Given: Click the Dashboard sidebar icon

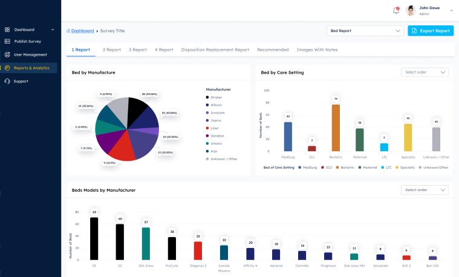Looking at the screenshot, I should coord(7,29).
